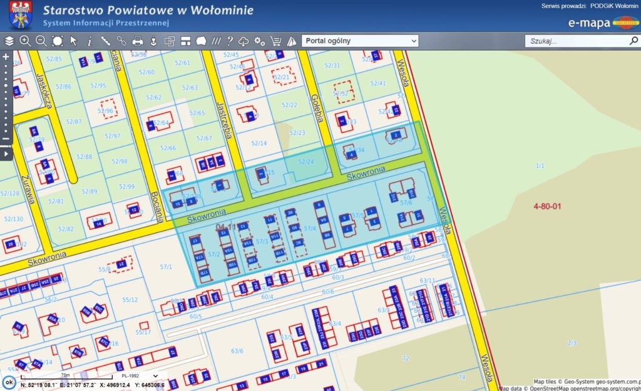Expand the side panel arrow
Image resolution: width=641 pixels, height=391 pixels.
[x=6, y=154]
